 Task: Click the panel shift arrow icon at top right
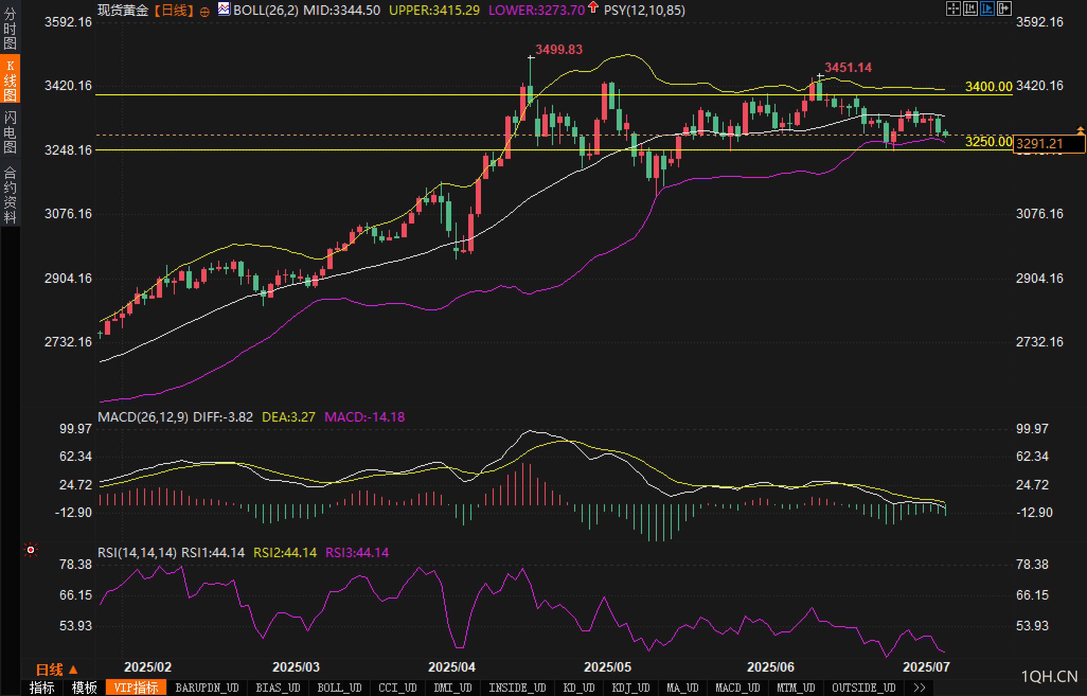(x=1004, y=9)
